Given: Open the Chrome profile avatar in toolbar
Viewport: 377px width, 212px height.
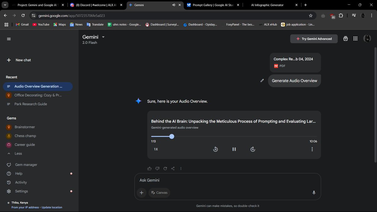Looking at the screenshot, I should 363,15.
